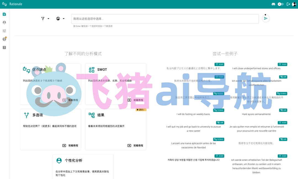Expand the second dropdown next to the input

(x=60, y=19)
